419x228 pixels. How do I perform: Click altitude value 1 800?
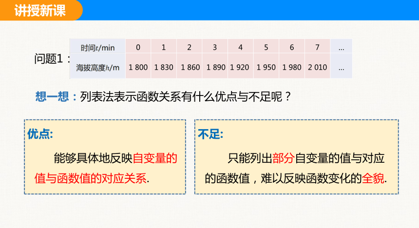point(138,67)
